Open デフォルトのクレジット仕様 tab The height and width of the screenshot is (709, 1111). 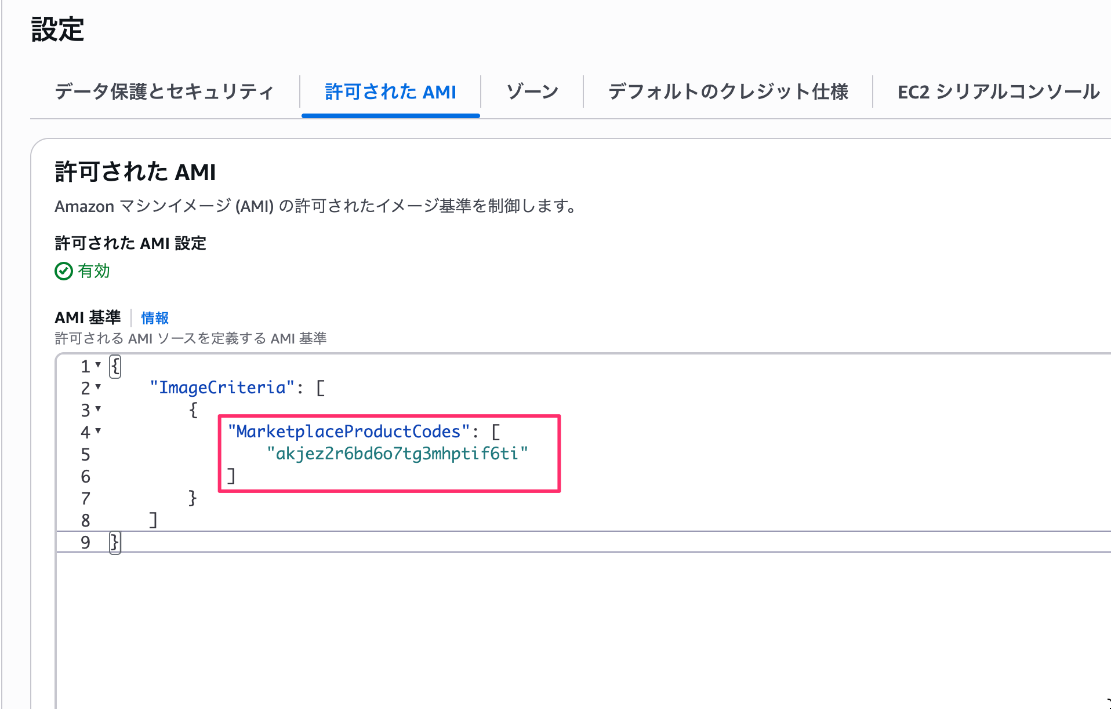[x=728, y=92]
